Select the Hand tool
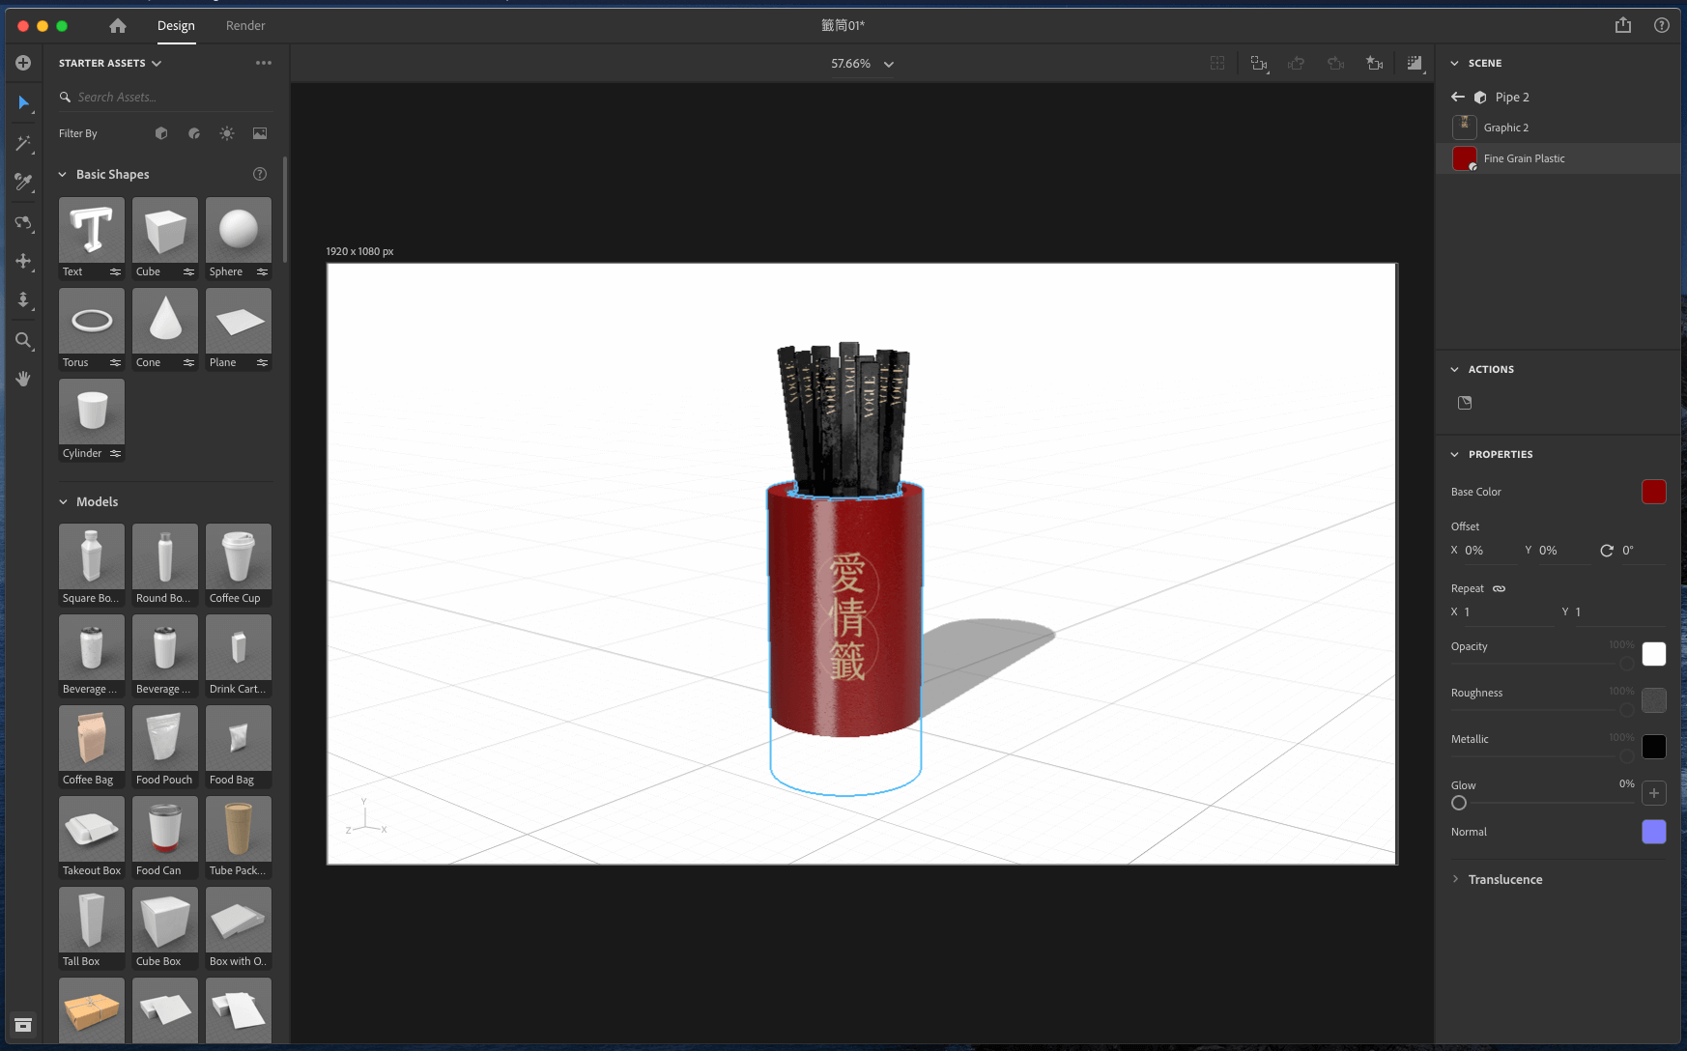Image resolution: width=1687 pixels, height=1051 pixels. pos(23,379)
